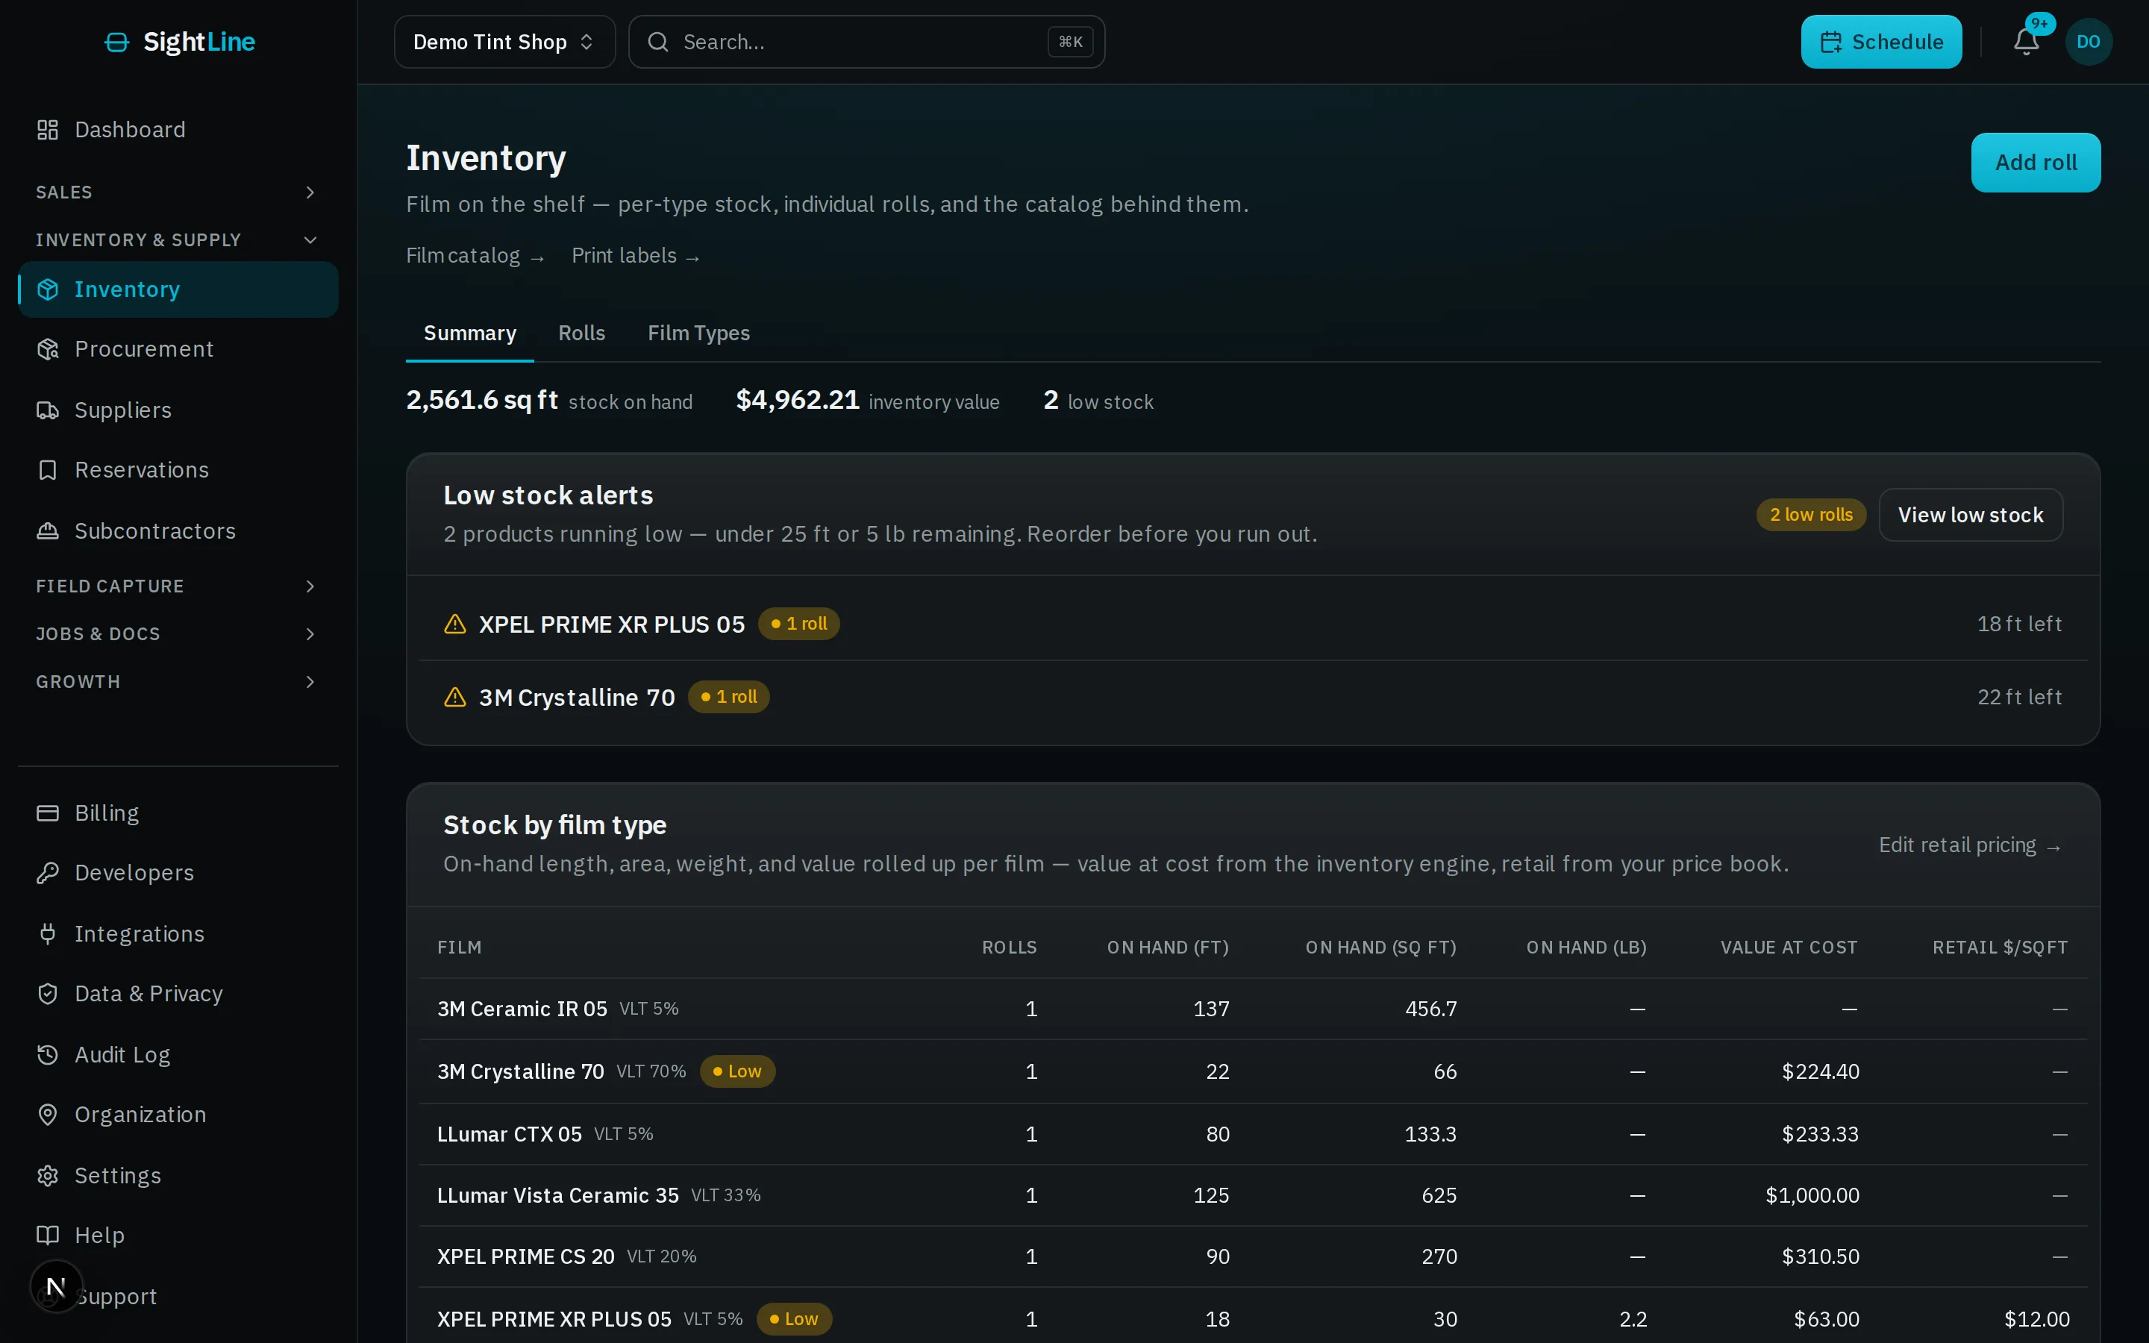Screen dimensions: 2149x1343
Task: Open notifications bell icon
Action: pyautogui.click(x=2026, y=42)
